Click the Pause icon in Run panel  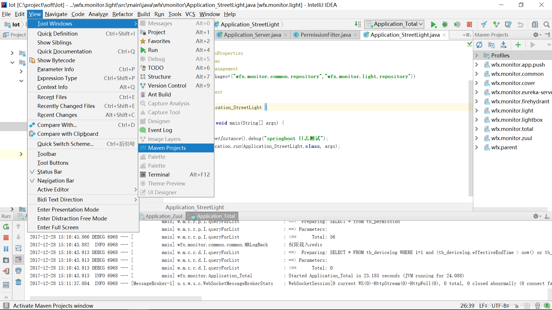[x=6, y=249]
